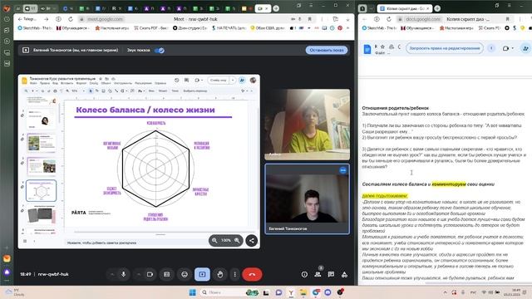The width and height of the screenshot is (532, 299).
Task: Click the Docs address bar docs.google.com
Action: [423, 19]
